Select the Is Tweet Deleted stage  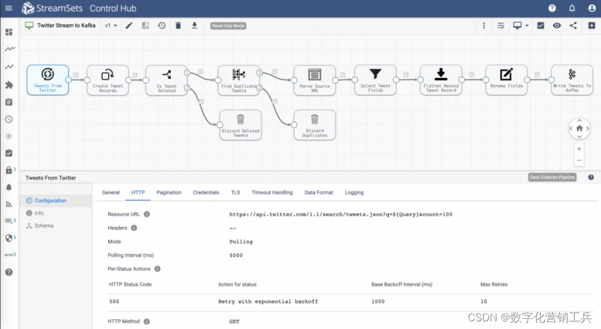(x=167, y=80)
